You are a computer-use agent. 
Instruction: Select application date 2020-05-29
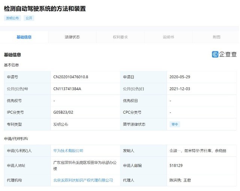click(180, 77)
